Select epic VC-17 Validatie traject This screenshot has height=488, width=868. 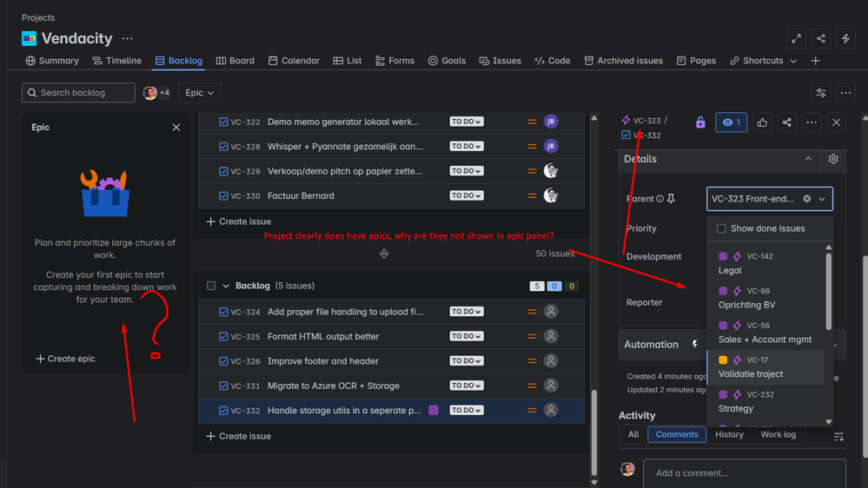tap(765, 366)
